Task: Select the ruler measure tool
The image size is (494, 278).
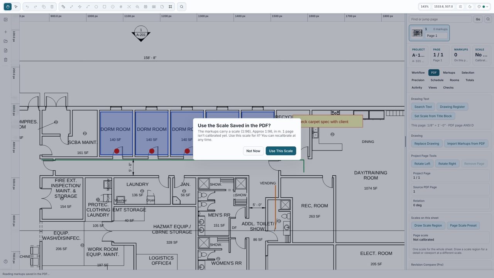Action: point(63,7)
